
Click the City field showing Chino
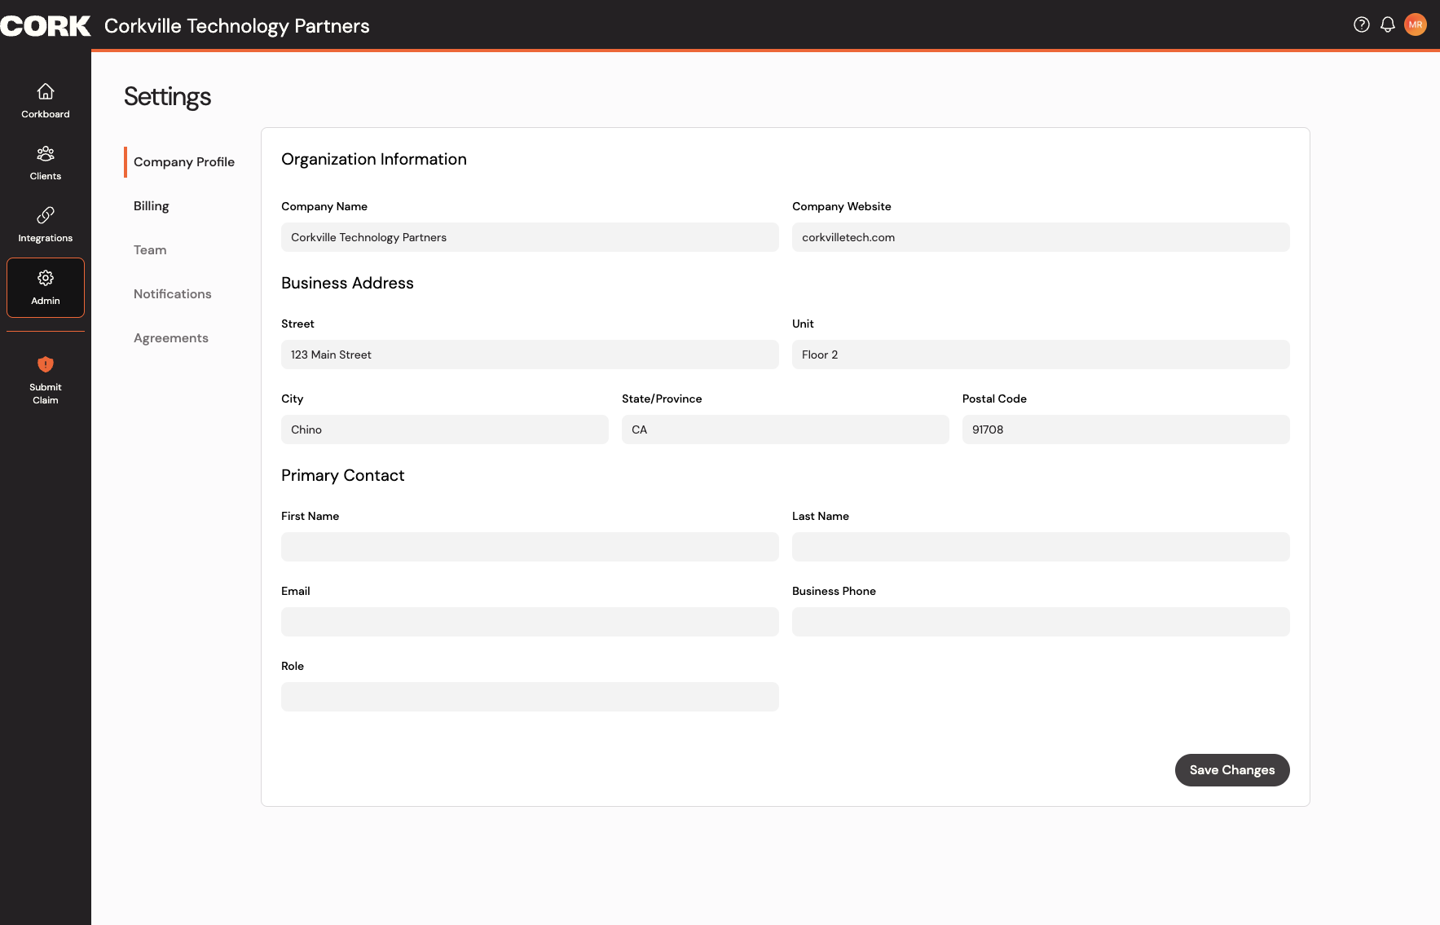(445, 429)
